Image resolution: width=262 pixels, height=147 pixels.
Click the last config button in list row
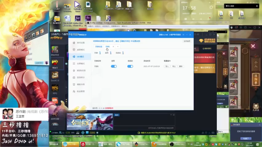pyautogui.click(x=181, y=66)
